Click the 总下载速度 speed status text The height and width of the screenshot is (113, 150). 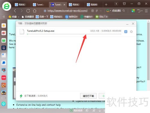(36, 96)
